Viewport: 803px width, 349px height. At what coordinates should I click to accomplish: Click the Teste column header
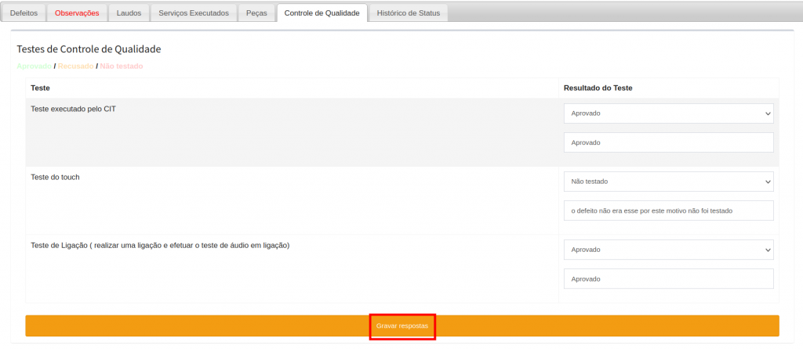pyautogui.click(x=40, y=88)
